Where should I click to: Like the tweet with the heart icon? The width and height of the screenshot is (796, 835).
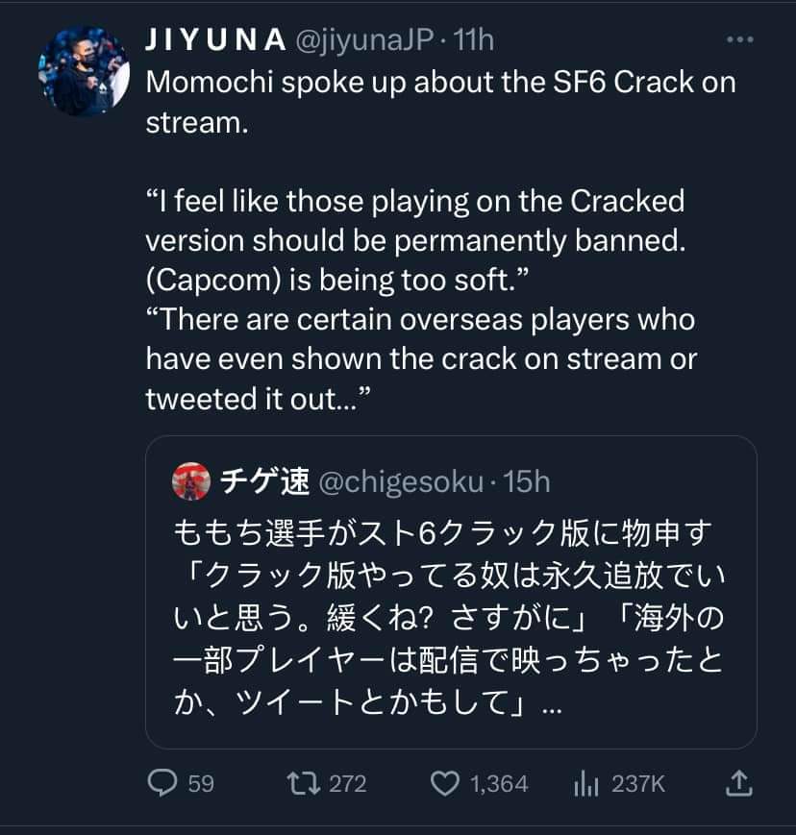click(x=443, y=784)
